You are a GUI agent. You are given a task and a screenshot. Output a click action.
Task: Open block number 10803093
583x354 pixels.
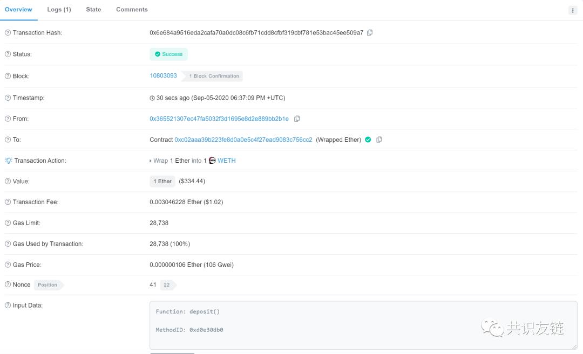[163, 75]
